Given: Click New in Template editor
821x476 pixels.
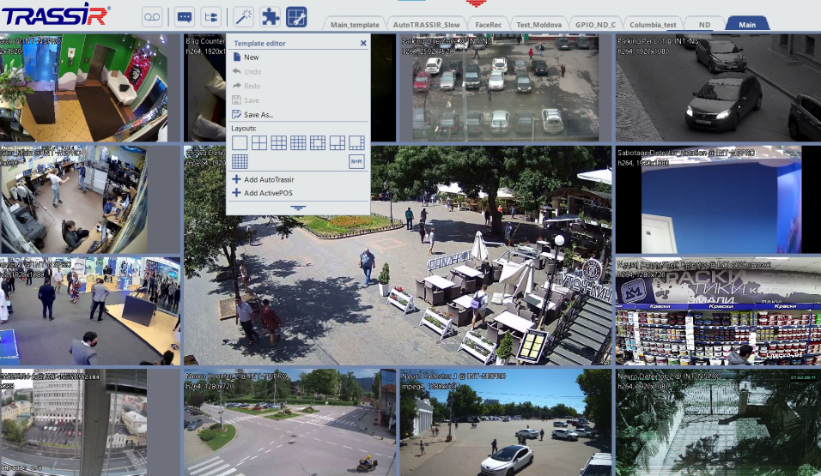Looking at the screenshot, I should pyautogui.click(x=251, y=57).
